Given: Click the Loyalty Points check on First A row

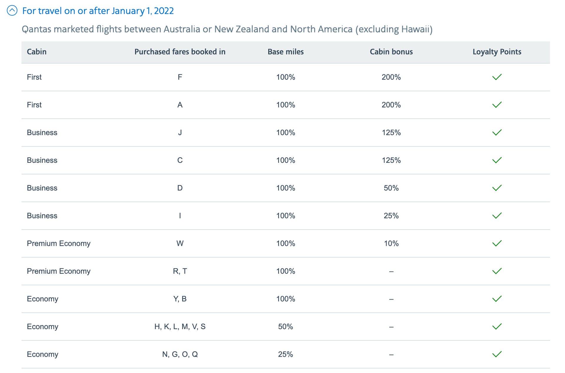Looking at the screenshot, I should click(x=497, y=105).
